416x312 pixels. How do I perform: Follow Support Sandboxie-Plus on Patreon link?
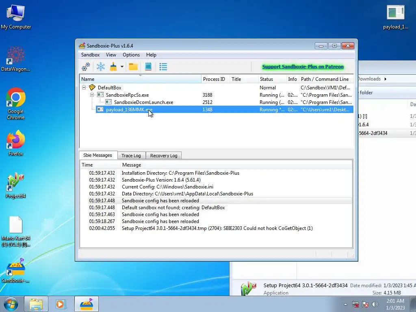tap(303, 67)
